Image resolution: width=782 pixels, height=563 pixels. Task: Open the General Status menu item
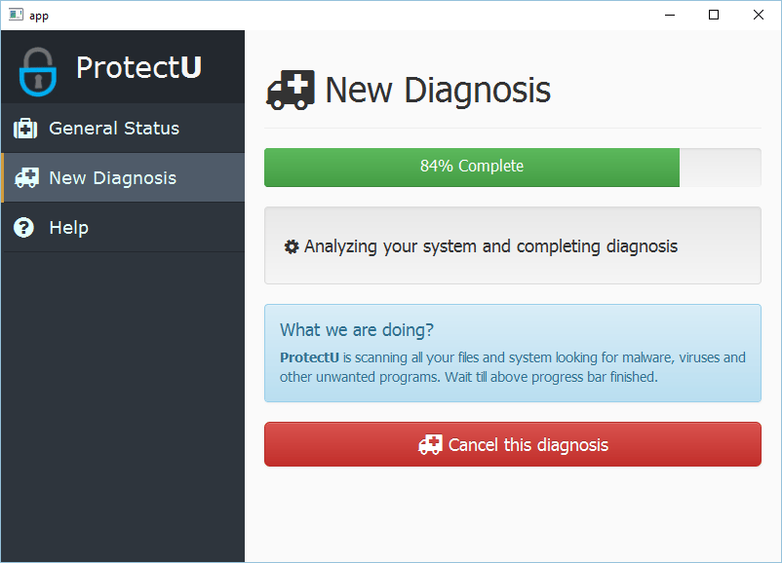(114, 129)
